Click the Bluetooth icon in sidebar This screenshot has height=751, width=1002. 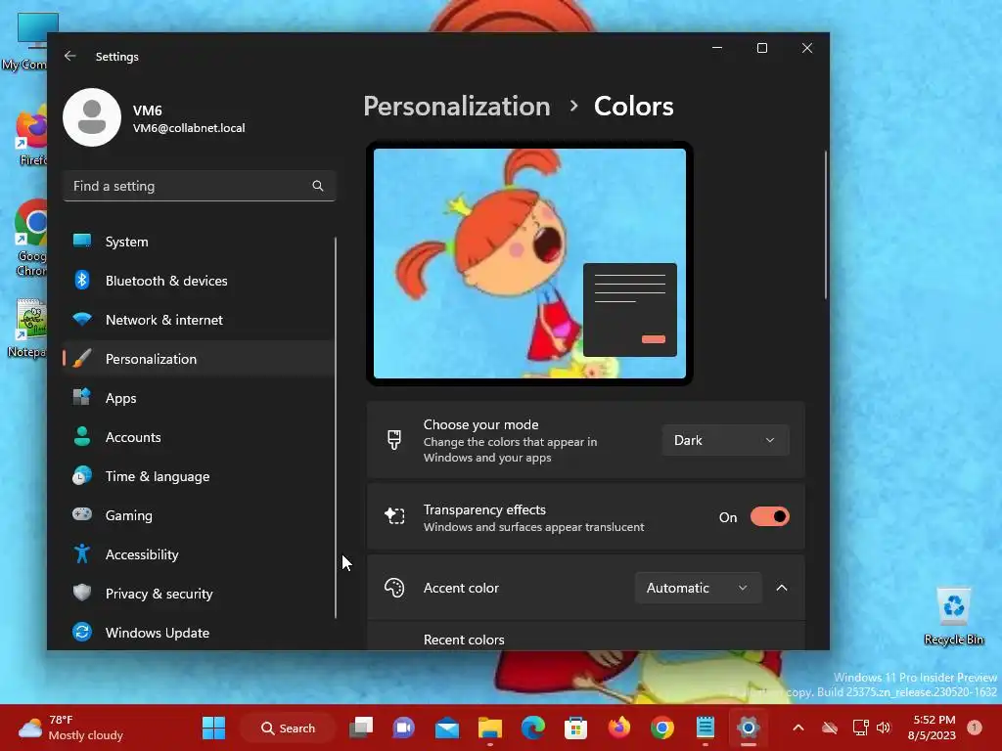pos(82,281)
